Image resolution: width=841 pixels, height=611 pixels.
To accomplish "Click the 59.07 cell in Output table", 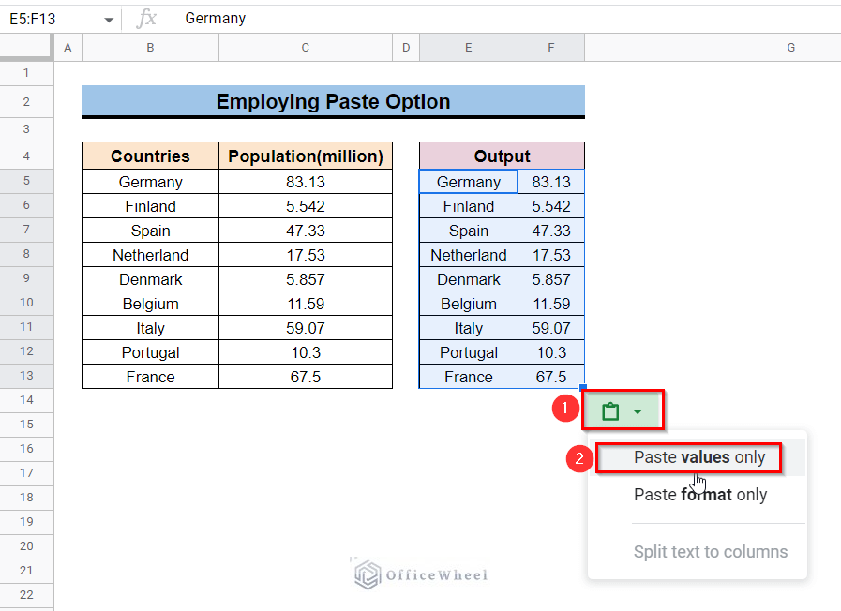I will (550, 328).
